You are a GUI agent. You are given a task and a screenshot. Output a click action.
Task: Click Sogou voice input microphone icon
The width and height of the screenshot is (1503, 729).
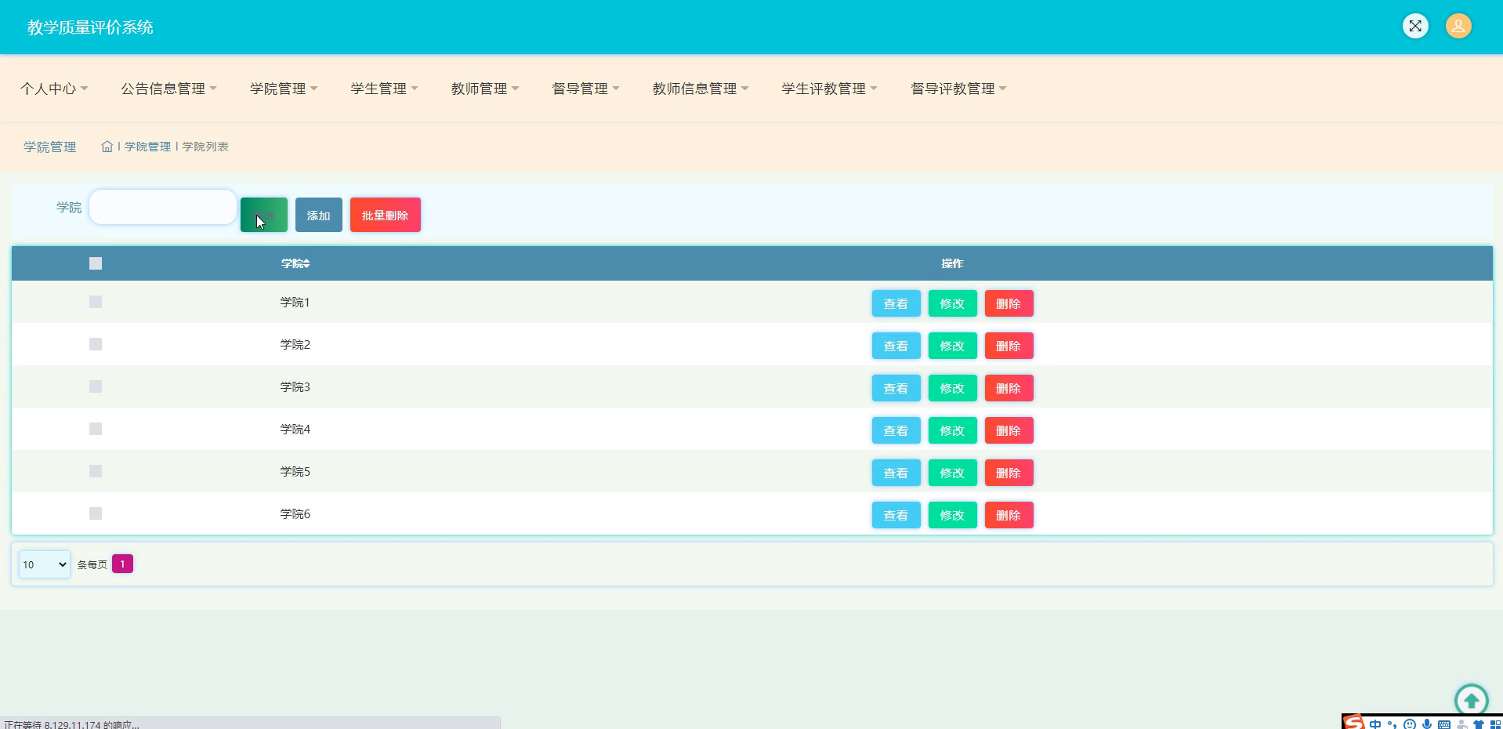(1427, 724)
